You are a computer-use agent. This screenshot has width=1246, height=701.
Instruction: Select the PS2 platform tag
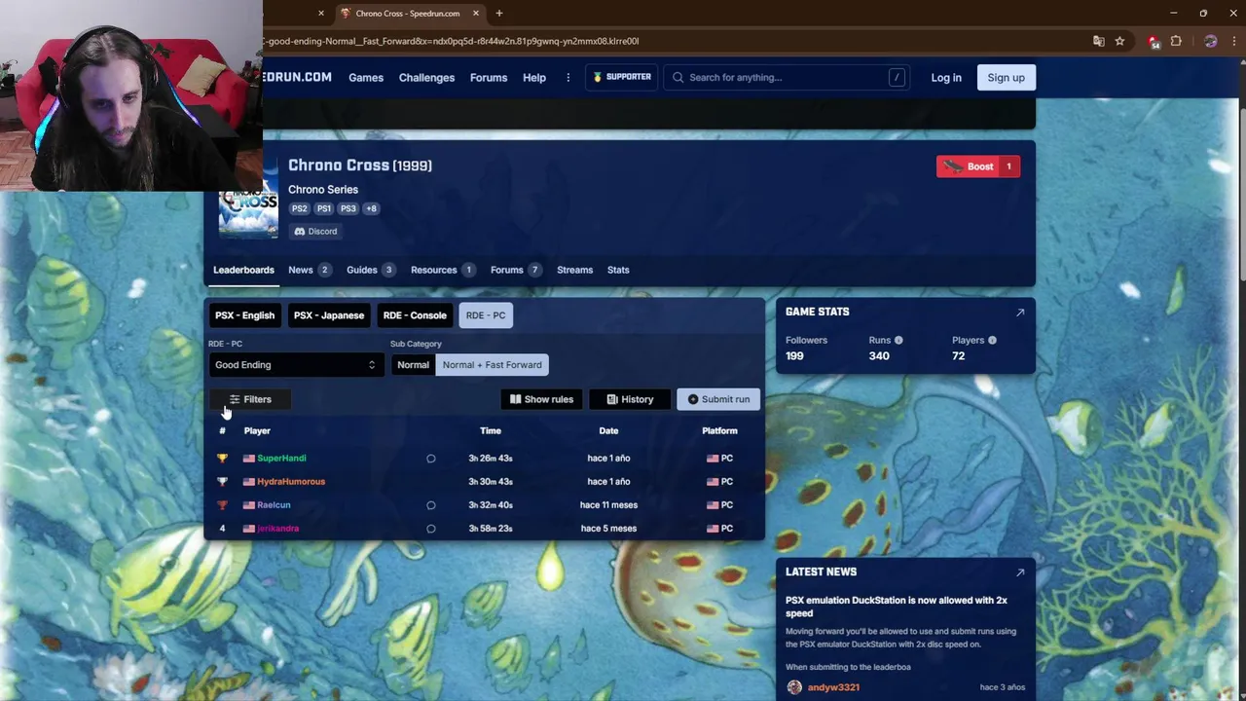point(300,208)
